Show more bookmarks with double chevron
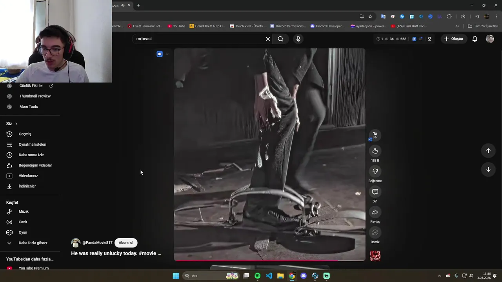The width and height of the screenshot is (502, 282). [457, 26]
